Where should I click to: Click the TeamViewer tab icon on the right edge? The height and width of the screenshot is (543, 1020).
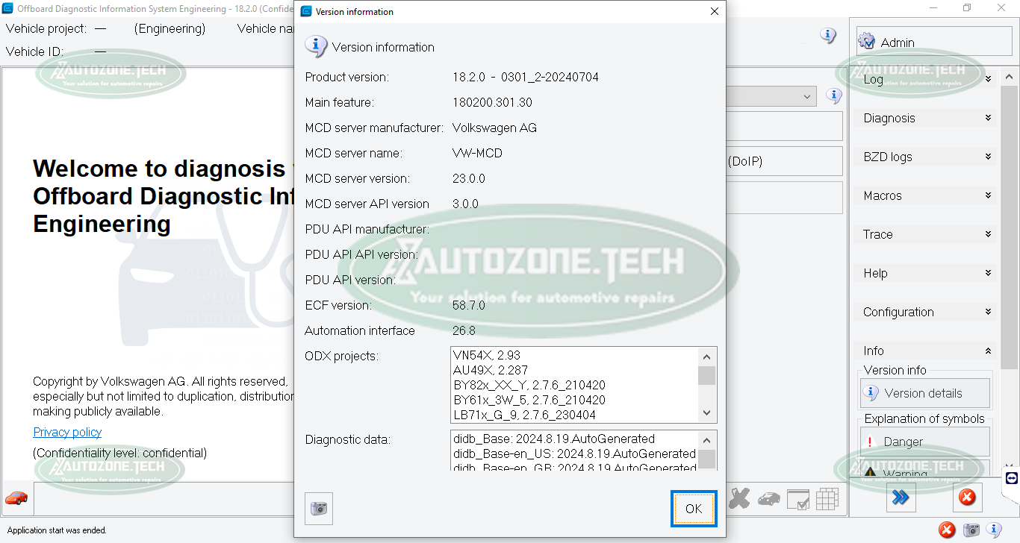click(x=1012, y=478)
